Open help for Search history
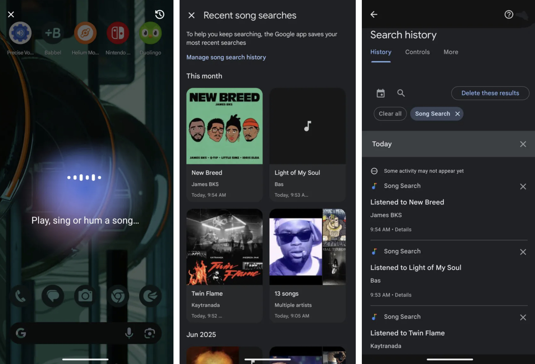The width and height of the screenshot is (535, 364). (509, 14)
